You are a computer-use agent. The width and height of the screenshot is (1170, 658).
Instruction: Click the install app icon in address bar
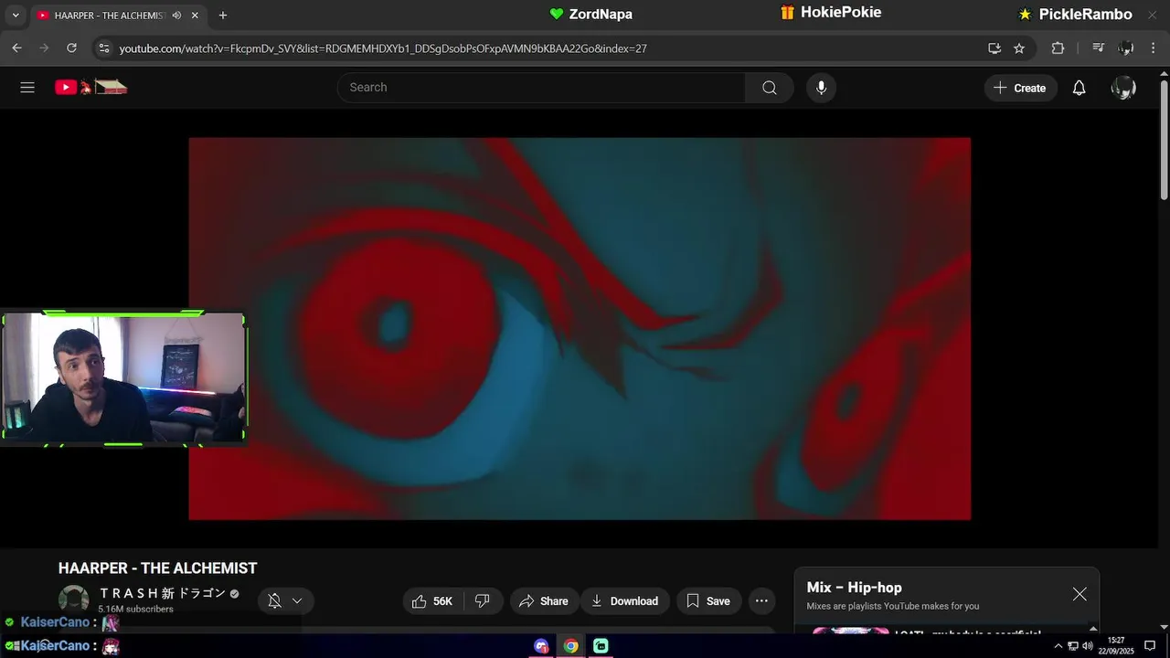(994, 48)
